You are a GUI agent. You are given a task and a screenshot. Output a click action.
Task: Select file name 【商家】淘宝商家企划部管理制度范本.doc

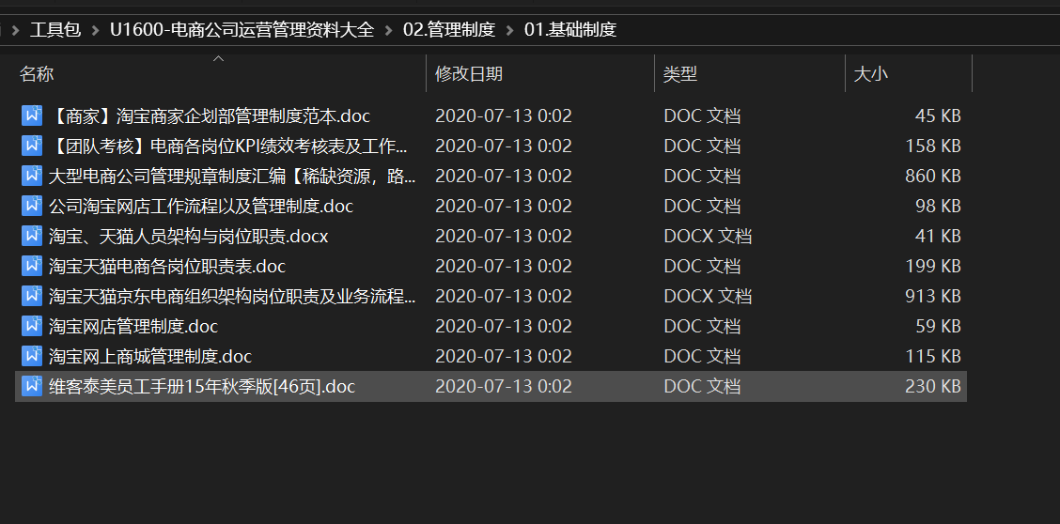click(210, 116)
